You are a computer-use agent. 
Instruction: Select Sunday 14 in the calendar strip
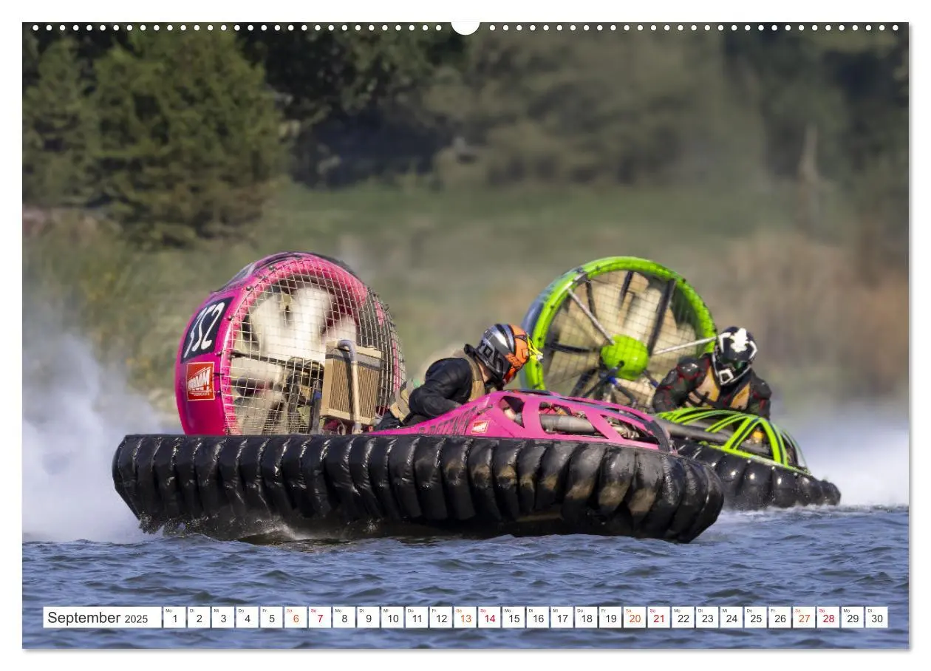(x=489, y=618)
